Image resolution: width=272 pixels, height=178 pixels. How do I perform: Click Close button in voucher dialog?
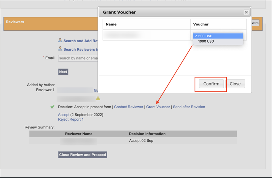tap(235, 84)
